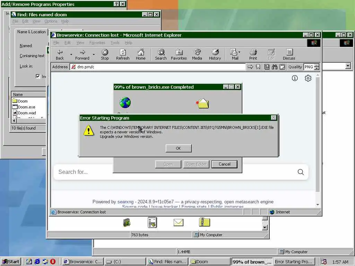This screenshot has width=355, height=266.
Task: Click the Print toolbar icon
Action: (253, 55)
